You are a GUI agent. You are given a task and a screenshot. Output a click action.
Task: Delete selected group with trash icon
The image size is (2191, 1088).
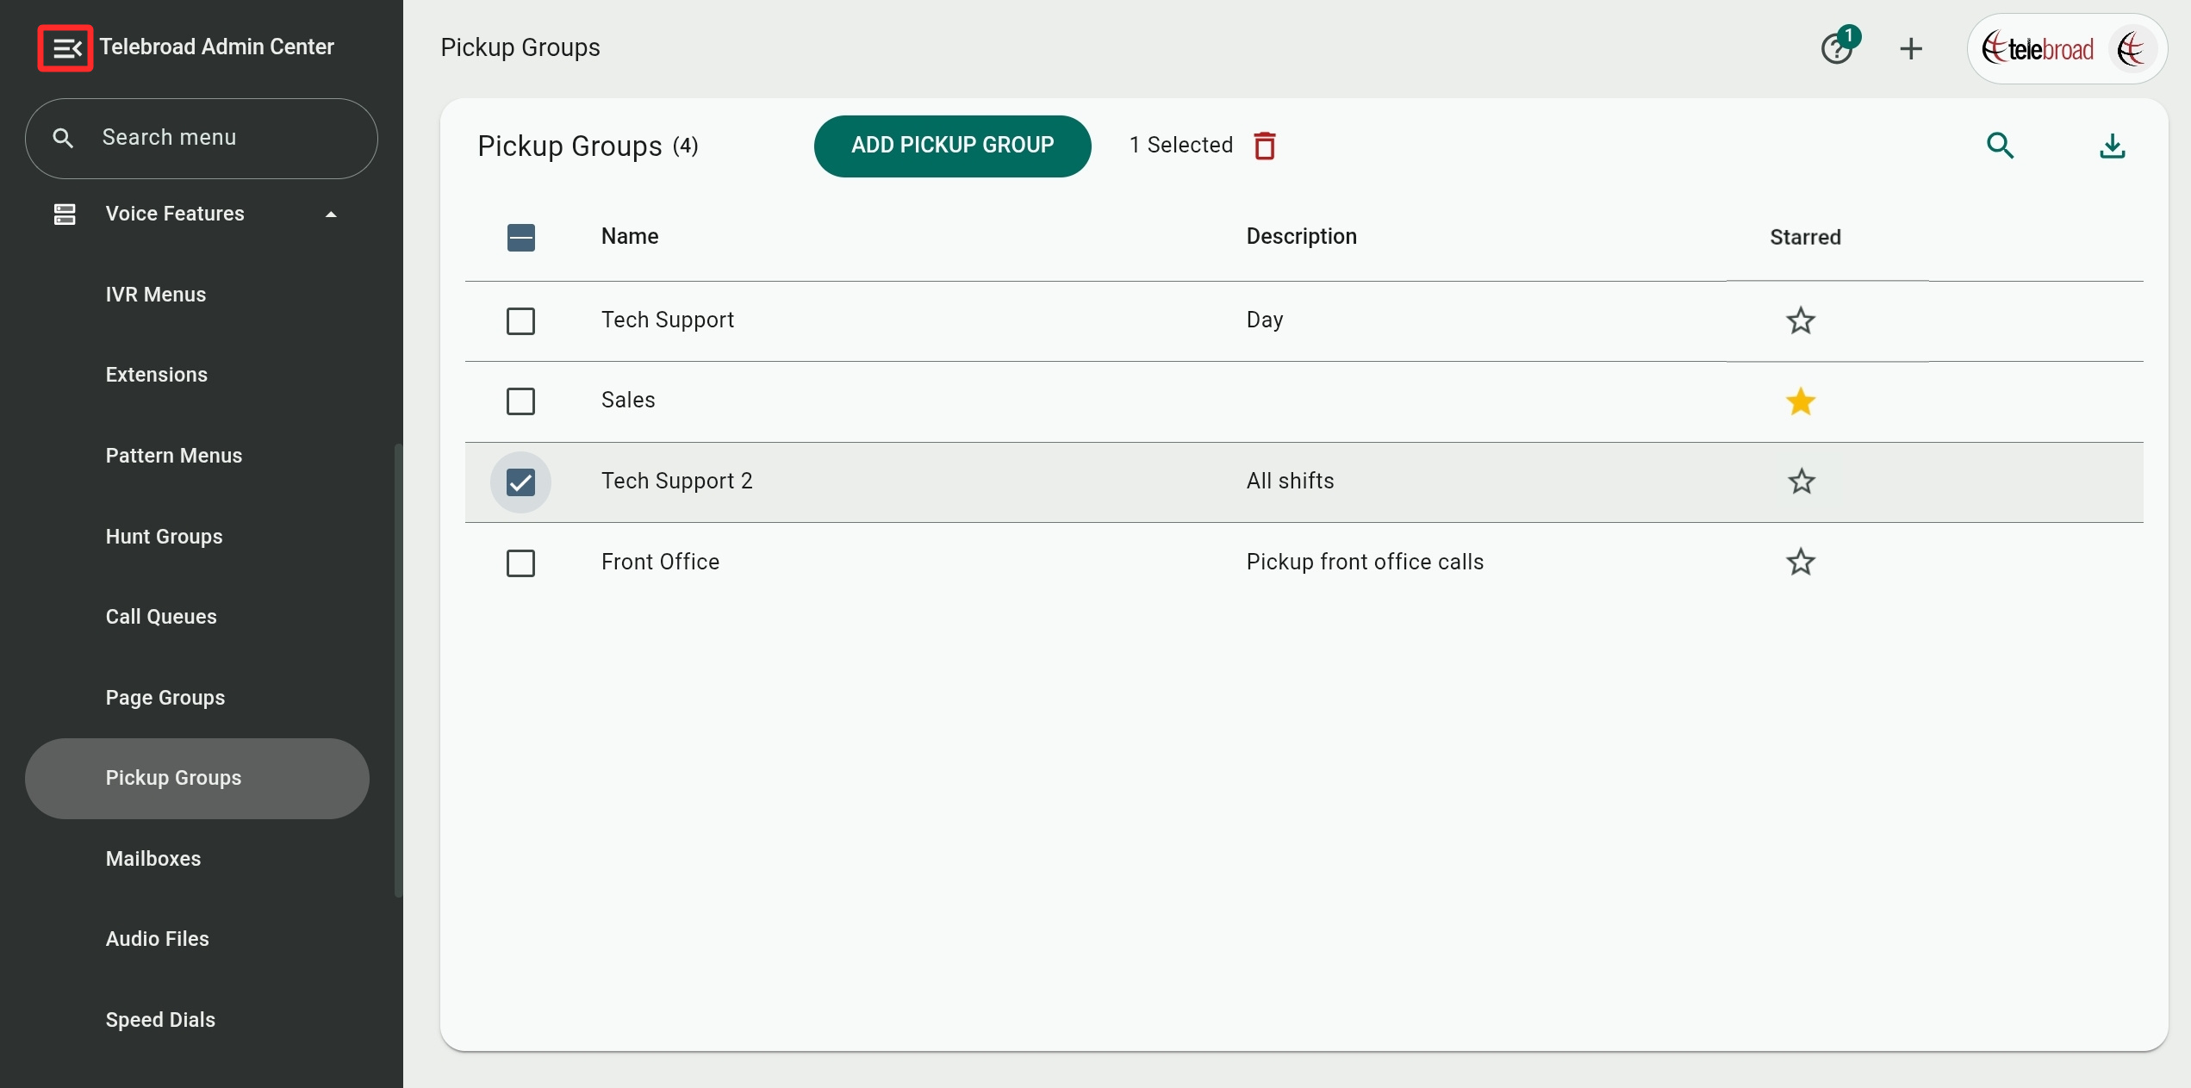click(x=1264, y=146)
